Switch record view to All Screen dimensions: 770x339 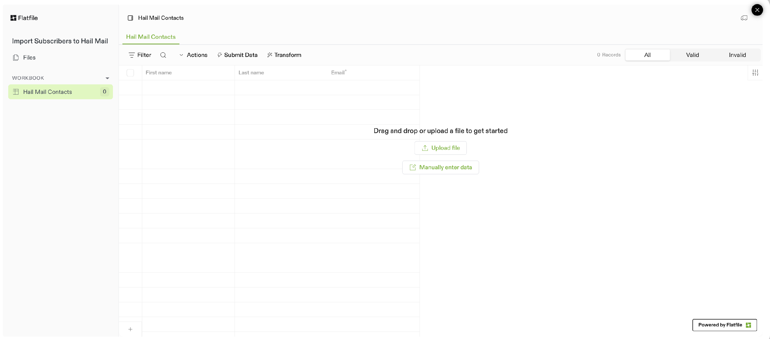pyautogui.click(x=648, y=55)
